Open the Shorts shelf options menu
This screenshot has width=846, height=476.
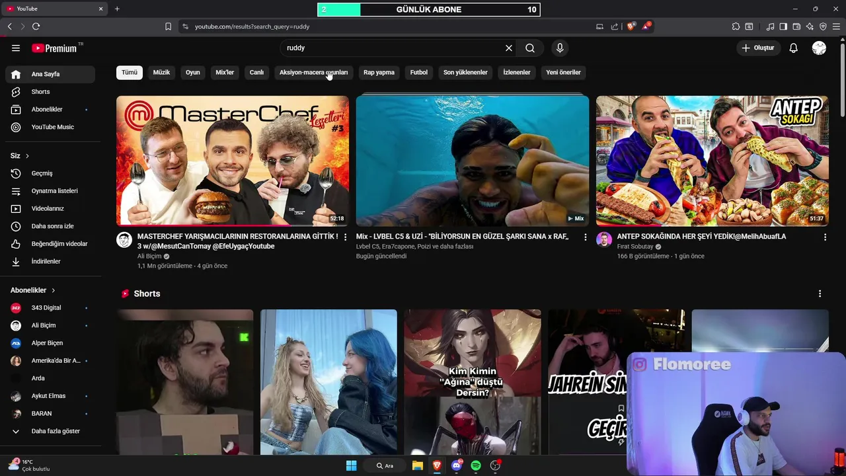click(x=820, y=294)
